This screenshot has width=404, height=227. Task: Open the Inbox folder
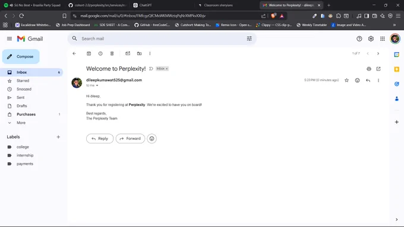tap(31, 72)
